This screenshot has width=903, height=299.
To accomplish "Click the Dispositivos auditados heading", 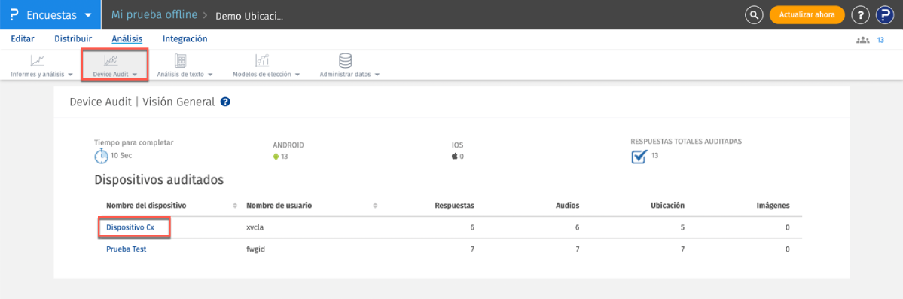I will 159,180.
